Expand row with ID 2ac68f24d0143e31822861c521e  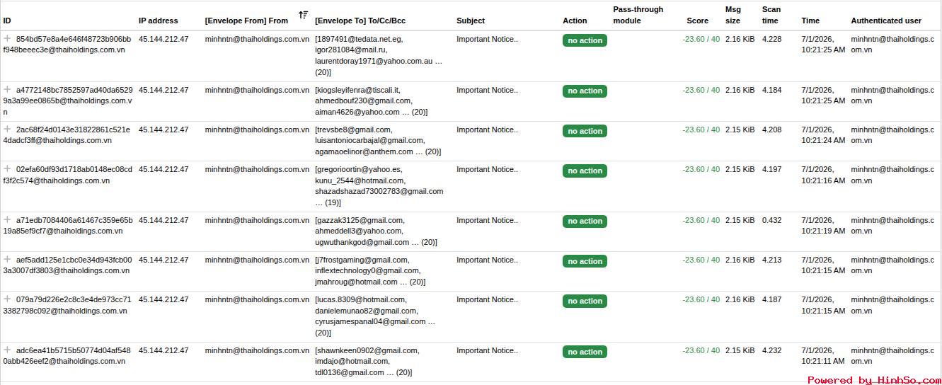click(8, 130)
